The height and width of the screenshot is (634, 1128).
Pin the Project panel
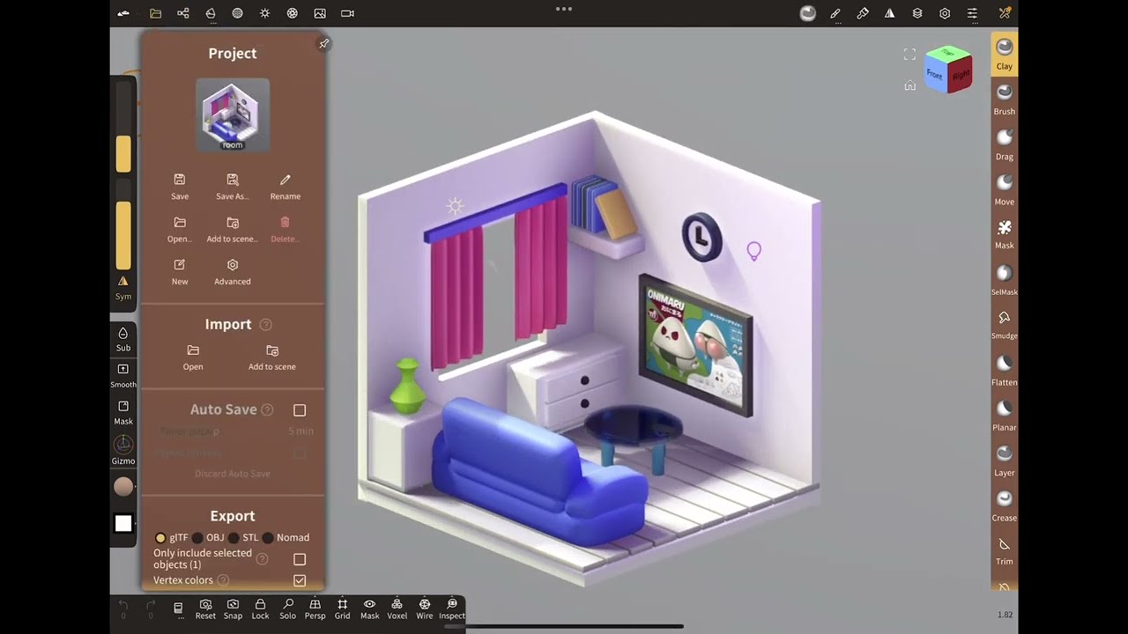(x=323, y=43)
